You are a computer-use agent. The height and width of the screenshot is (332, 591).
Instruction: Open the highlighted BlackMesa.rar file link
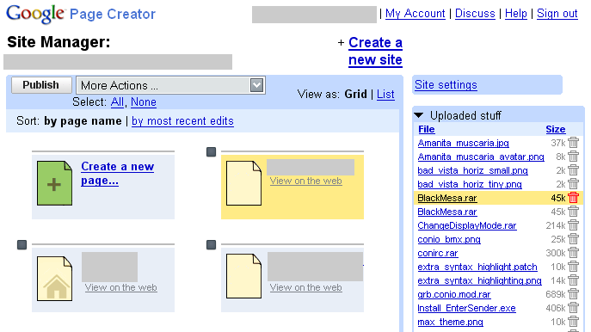pyautogui.click(x=447, y=198)
